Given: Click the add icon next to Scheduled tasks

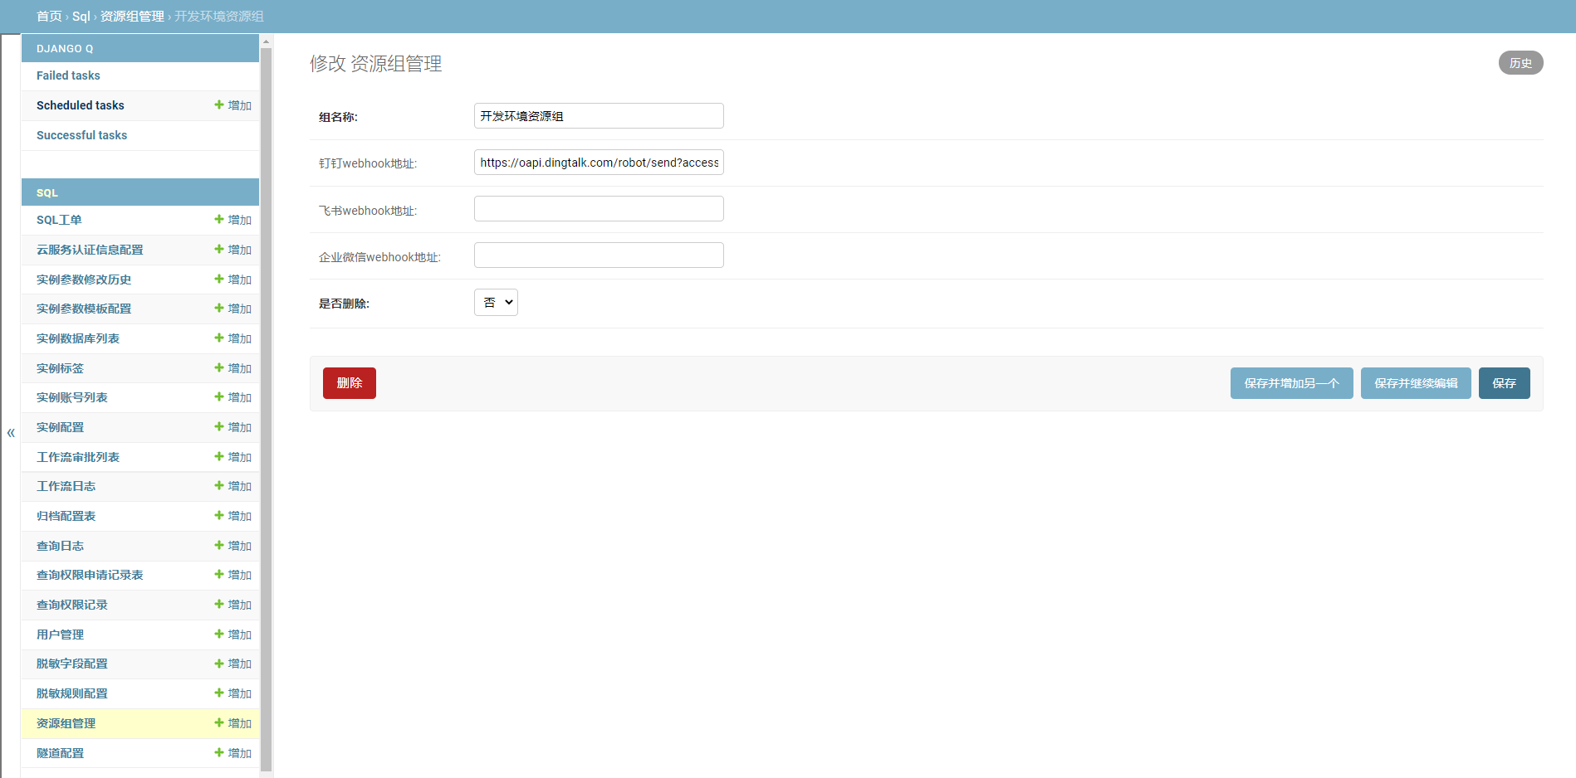Looking at the screenshot, I should [219, 105].
